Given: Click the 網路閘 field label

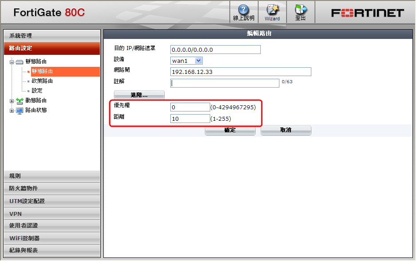Looking at the screenshot, I should pos(122,70).
